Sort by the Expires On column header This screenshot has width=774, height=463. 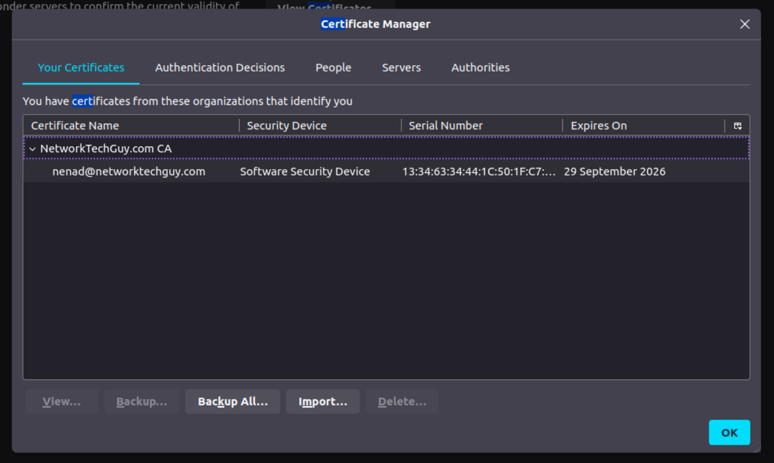tap(644, 125)
